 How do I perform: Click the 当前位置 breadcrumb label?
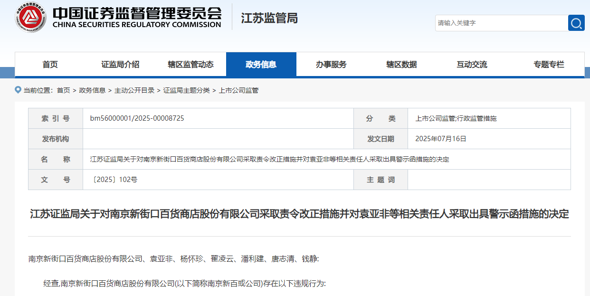pyautogui.click(x=38, y=90)
